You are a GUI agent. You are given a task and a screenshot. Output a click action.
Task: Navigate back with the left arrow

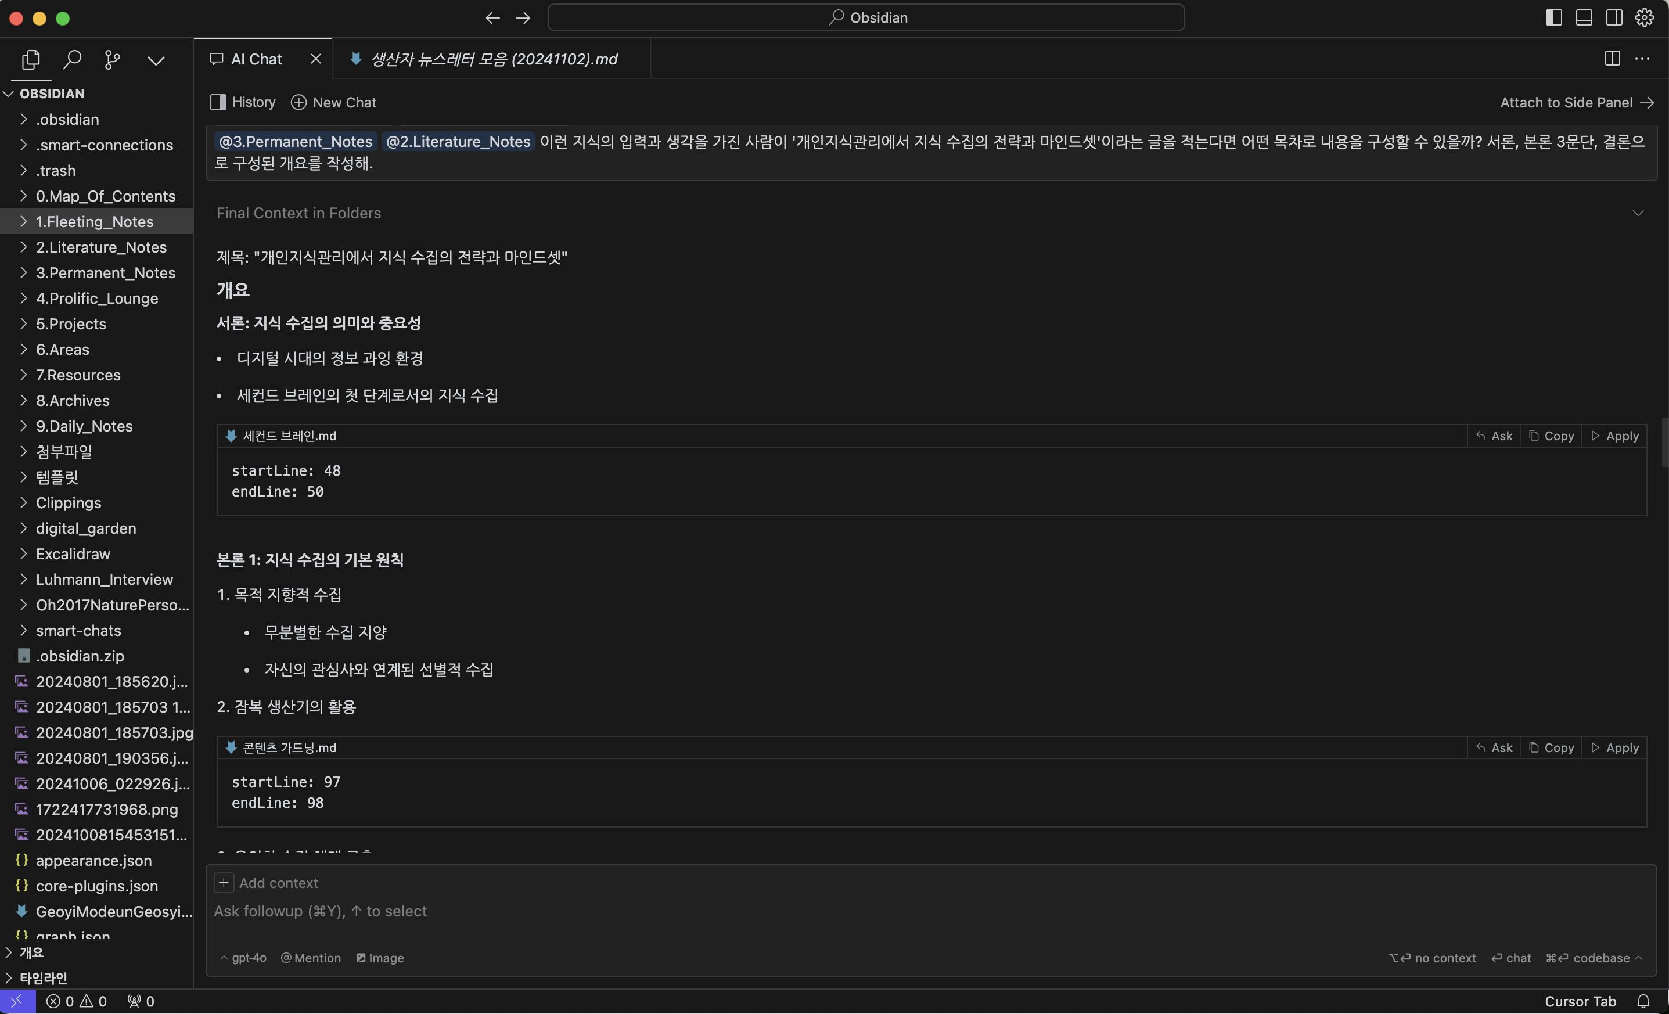(492, 17)
